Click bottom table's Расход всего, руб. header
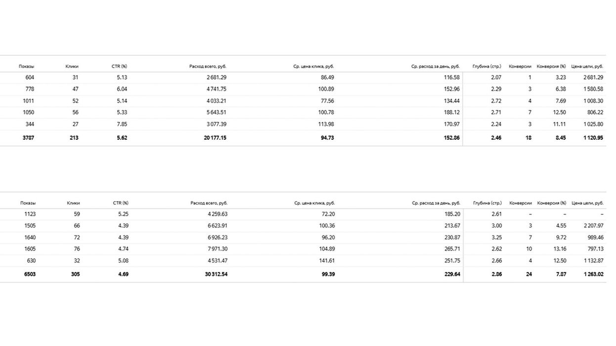This screenshot has height=346, width=616. click(209, 203)
